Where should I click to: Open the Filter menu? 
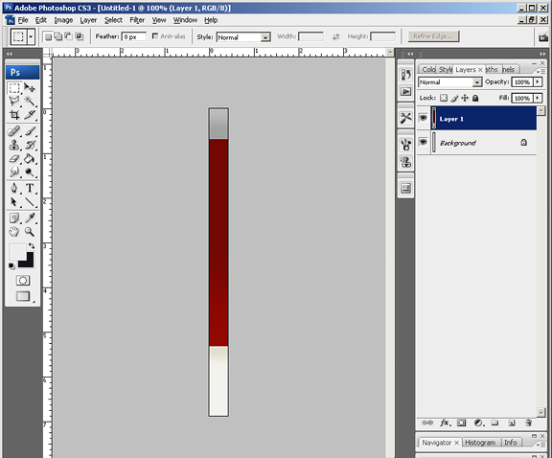137,20
